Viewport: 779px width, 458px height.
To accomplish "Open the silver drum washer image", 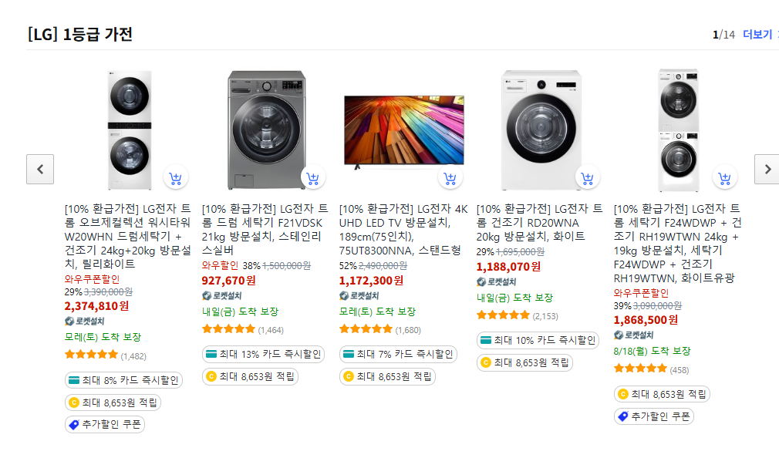I will click(x=265, y=130).
